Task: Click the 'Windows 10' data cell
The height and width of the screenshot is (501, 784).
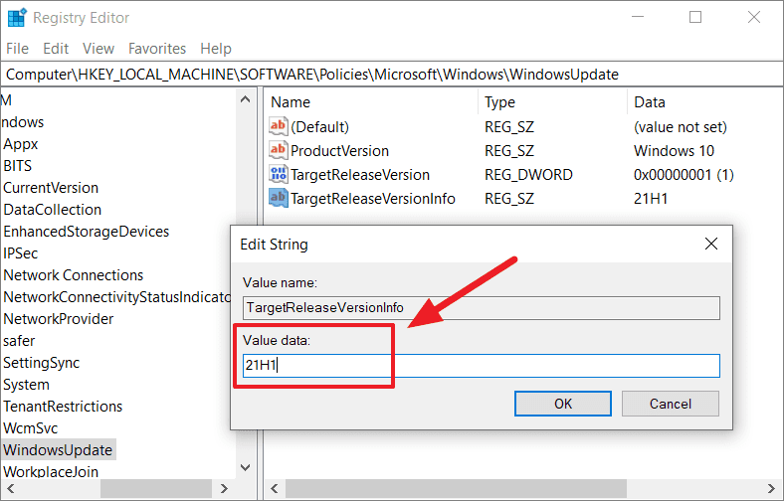Action: click(x=674, y=151)
